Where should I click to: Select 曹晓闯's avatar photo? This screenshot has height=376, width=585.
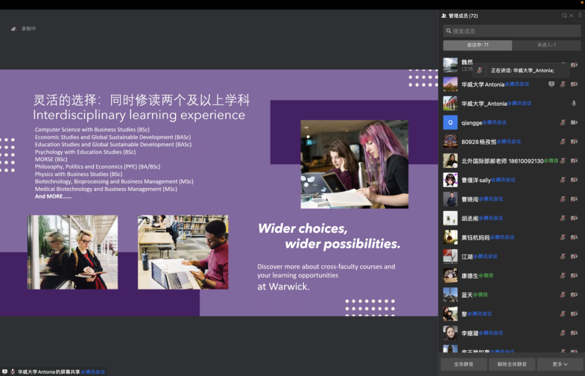click(x=450, y=199)
